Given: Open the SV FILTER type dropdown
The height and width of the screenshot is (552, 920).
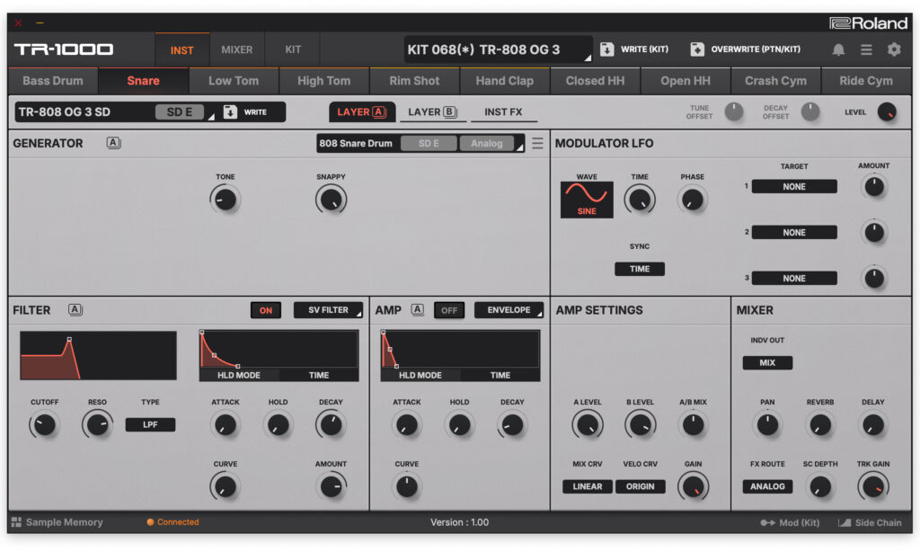Looking at the screenshot, I should [329, 310].
